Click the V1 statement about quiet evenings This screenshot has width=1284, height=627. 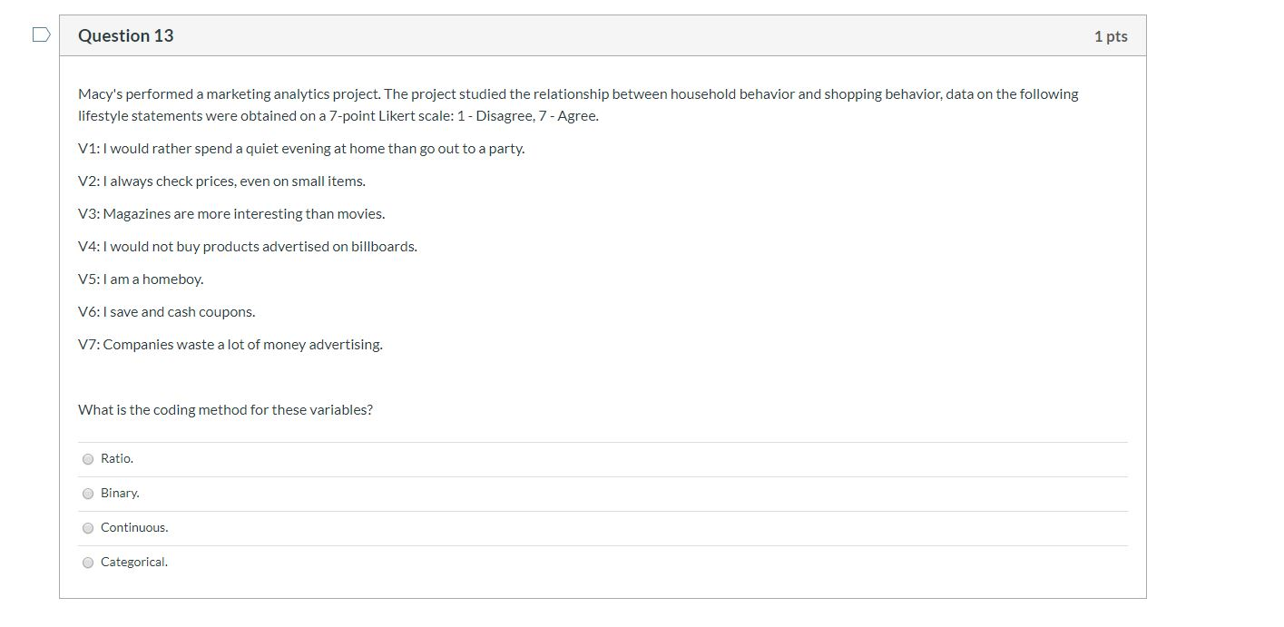(301, 148)
